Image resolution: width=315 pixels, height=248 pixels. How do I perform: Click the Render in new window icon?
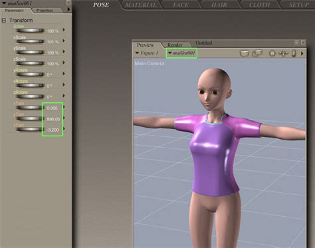tap(257, 53)
